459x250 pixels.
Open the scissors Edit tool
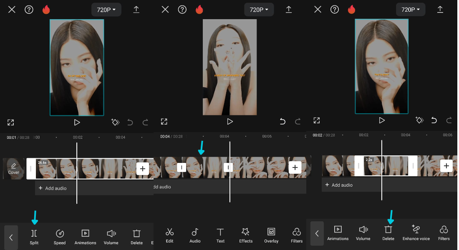[x=169, y=235]
